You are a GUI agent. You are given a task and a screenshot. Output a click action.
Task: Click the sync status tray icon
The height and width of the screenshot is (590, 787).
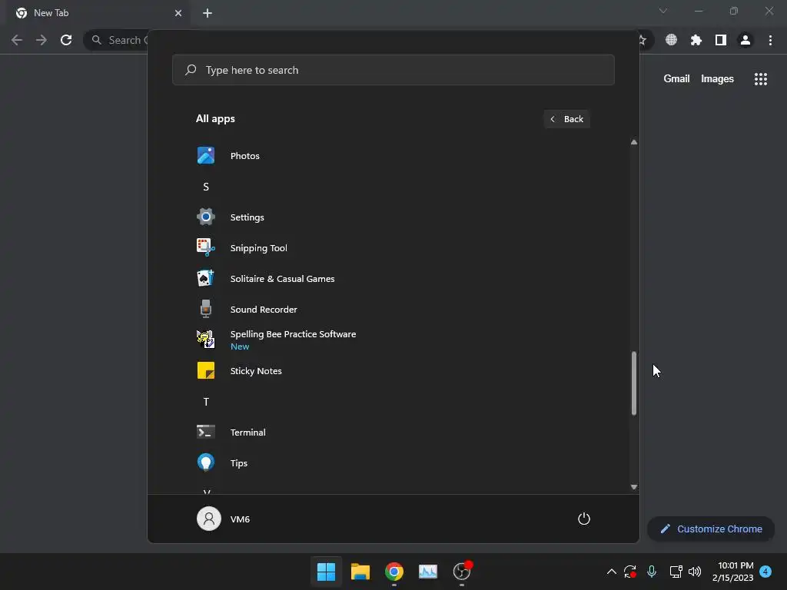click(630, 571)
